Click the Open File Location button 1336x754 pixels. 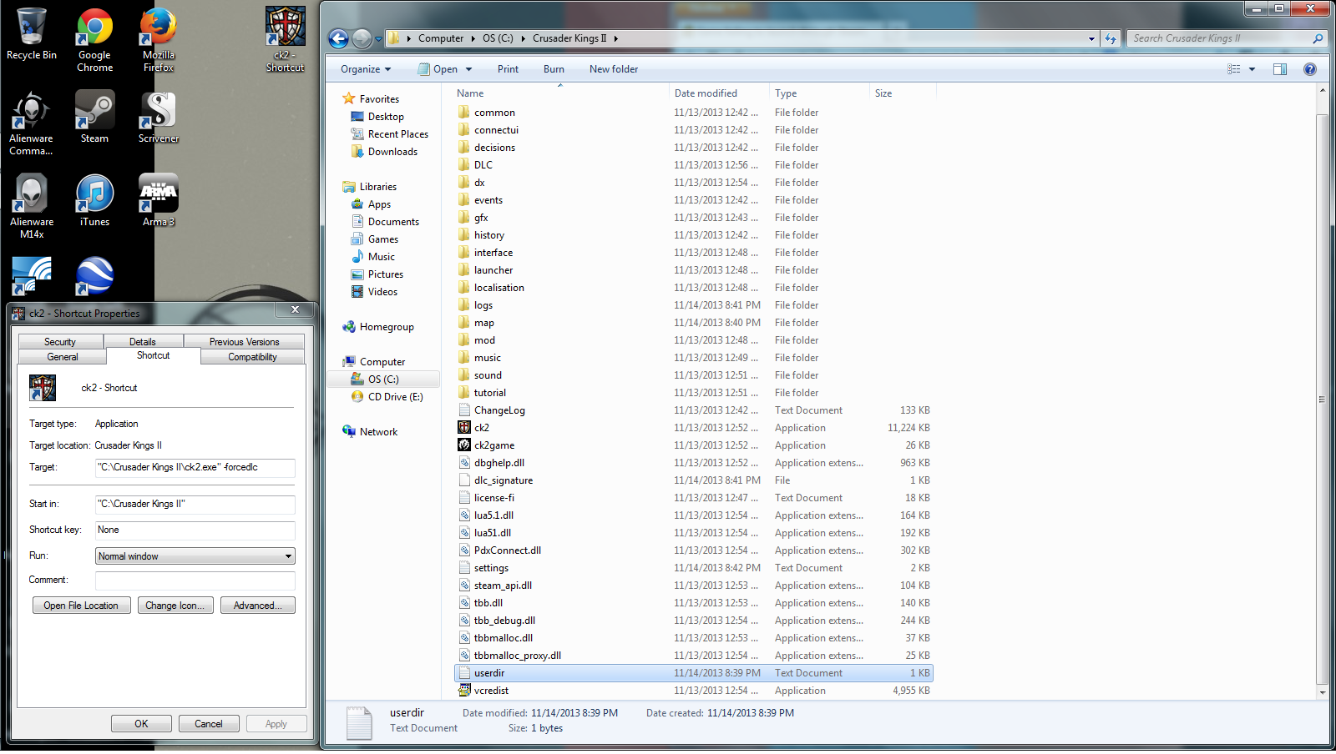tap(81, 606)
